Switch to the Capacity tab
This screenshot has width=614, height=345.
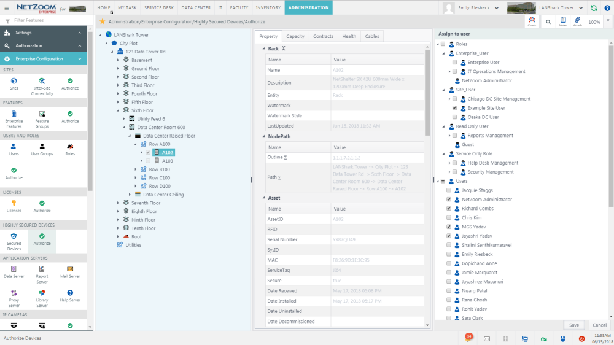pos(295,36)
